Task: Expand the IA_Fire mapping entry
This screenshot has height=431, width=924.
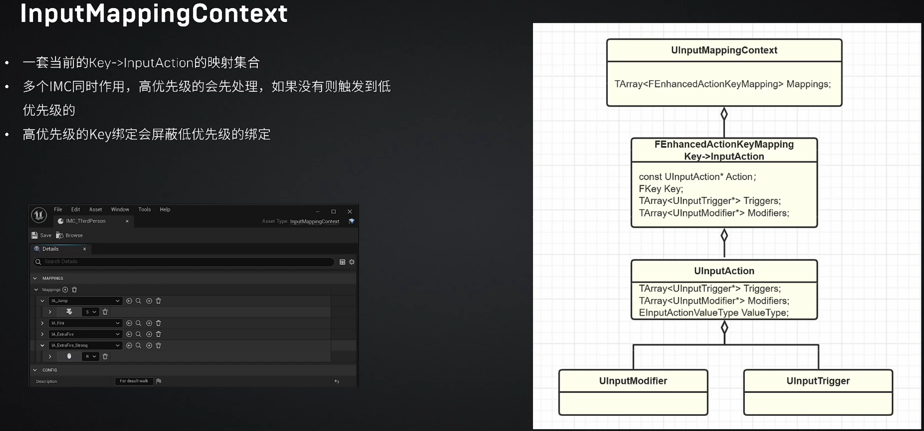Action: point(42,323)
